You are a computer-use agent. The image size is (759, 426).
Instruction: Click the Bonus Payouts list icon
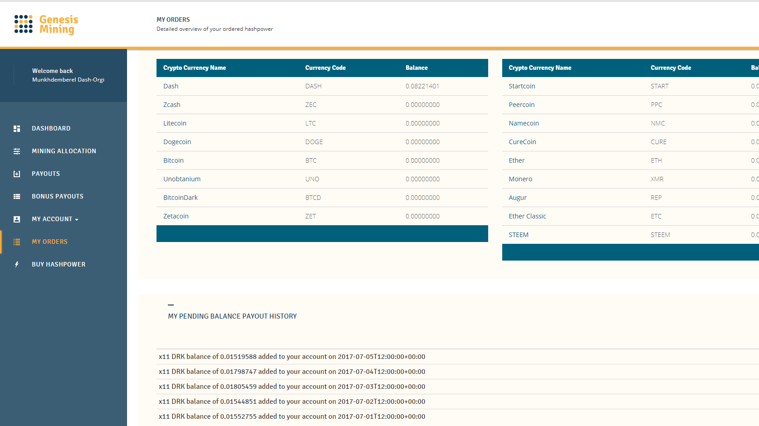click(17, 197)
